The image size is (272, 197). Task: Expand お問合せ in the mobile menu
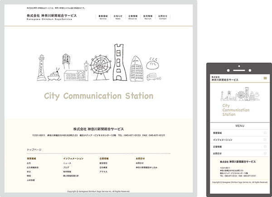pos(239,154)
